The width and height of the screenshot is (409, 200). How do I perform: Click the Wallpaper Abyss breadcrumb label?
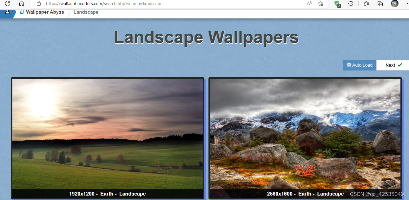[45, 12]
